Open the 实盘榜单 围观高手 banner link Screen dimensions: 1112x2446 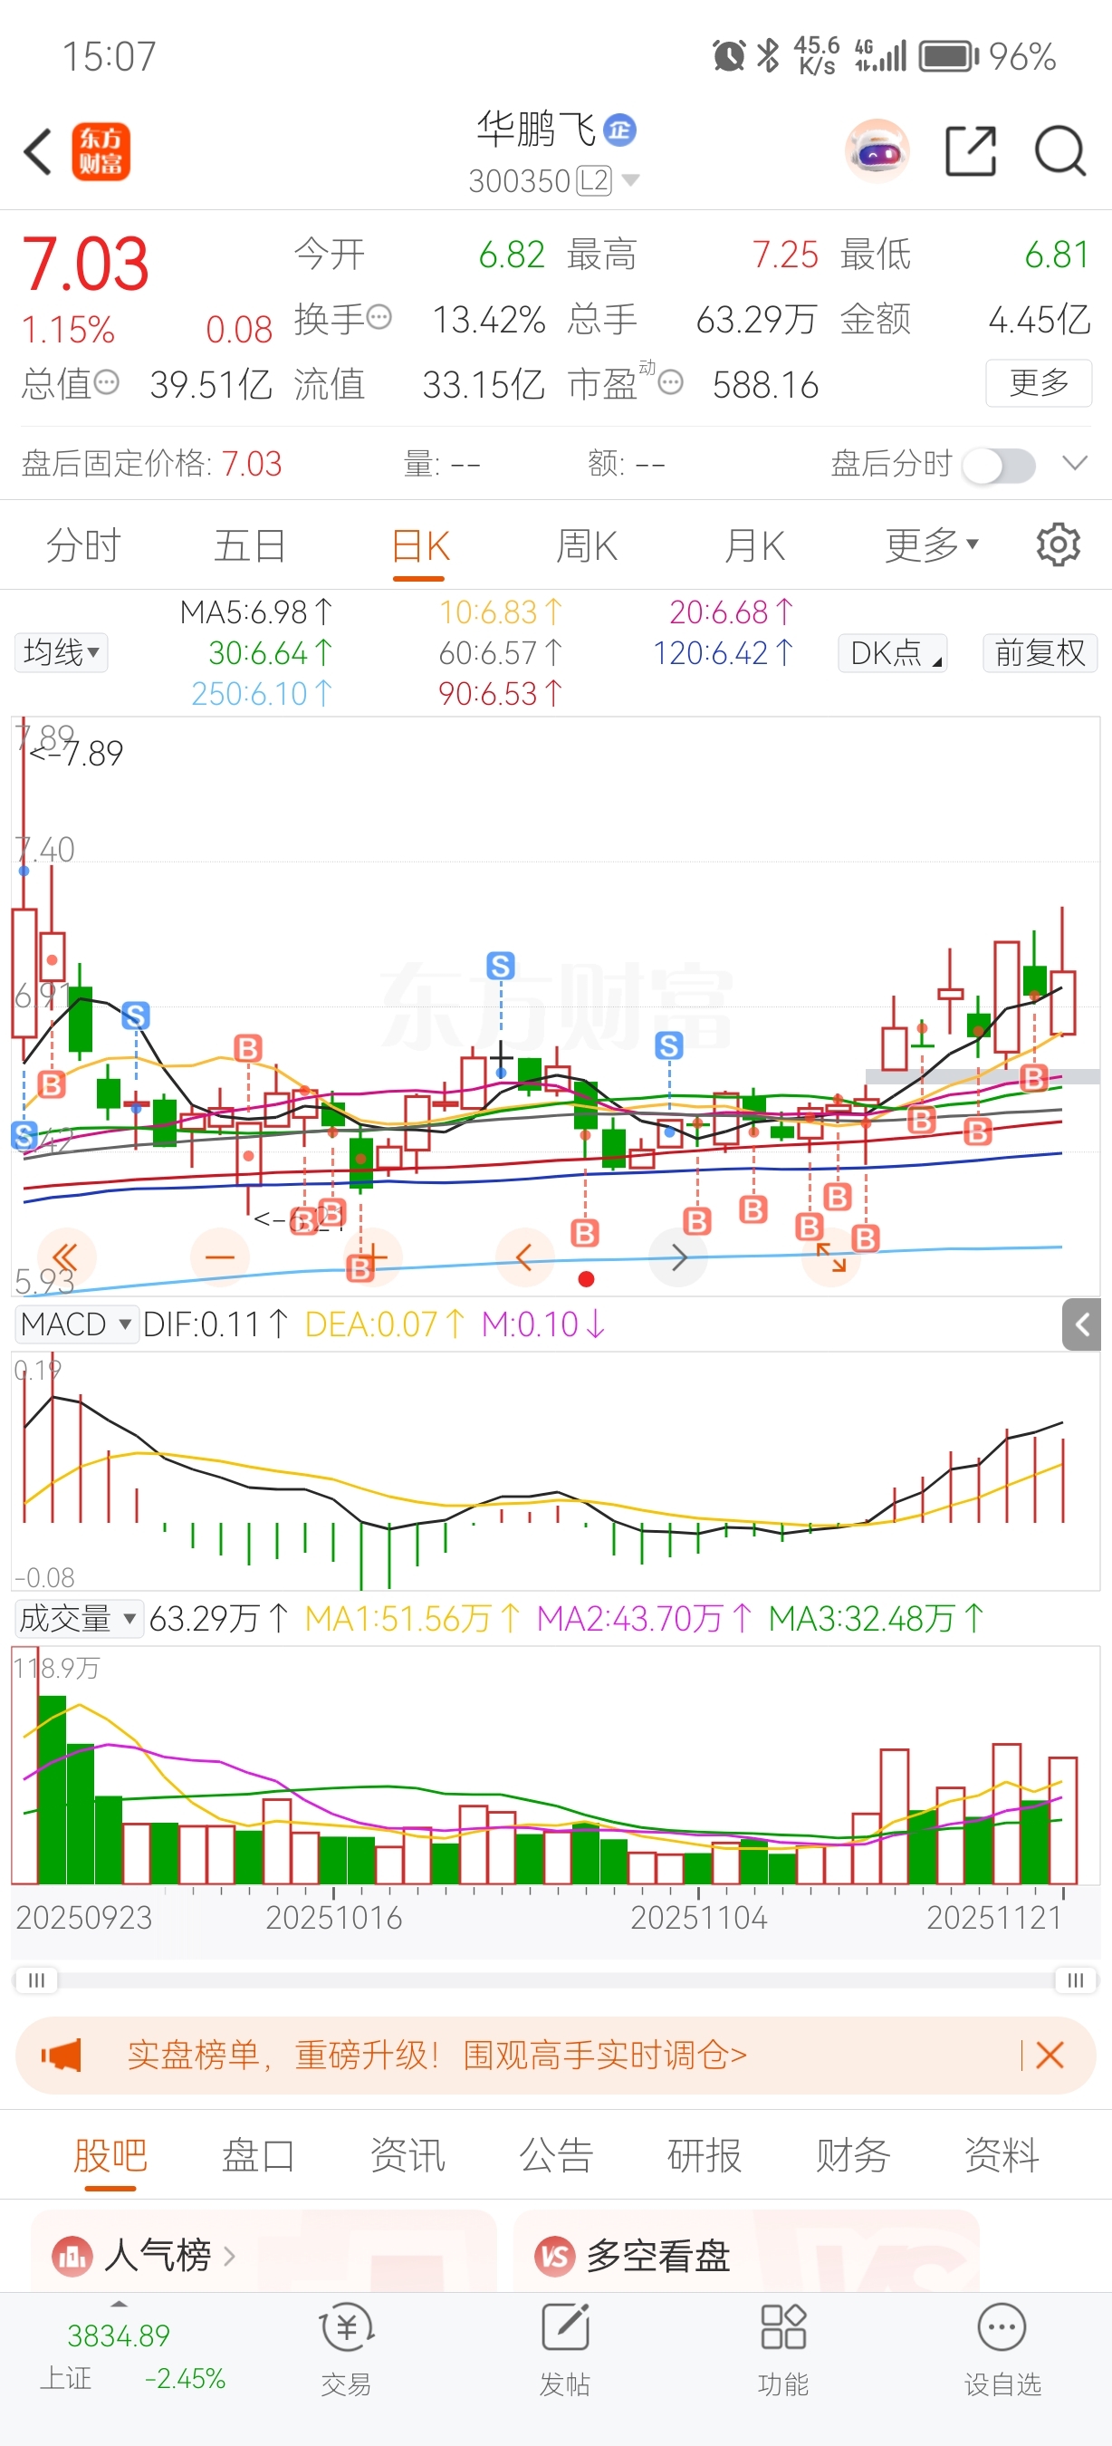coord(436,2056)
